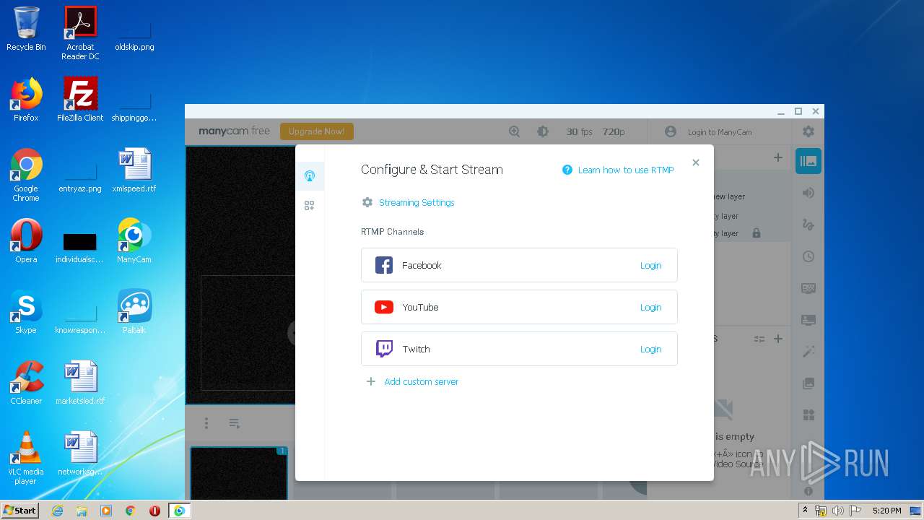This screenshot has width=924, height=520.
Task: Open ManyCam desktop shortcut
Action: (134, 240)
